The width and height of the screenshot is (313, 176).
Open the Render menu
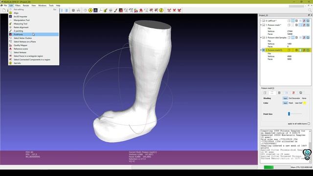[x=26, y=5]
